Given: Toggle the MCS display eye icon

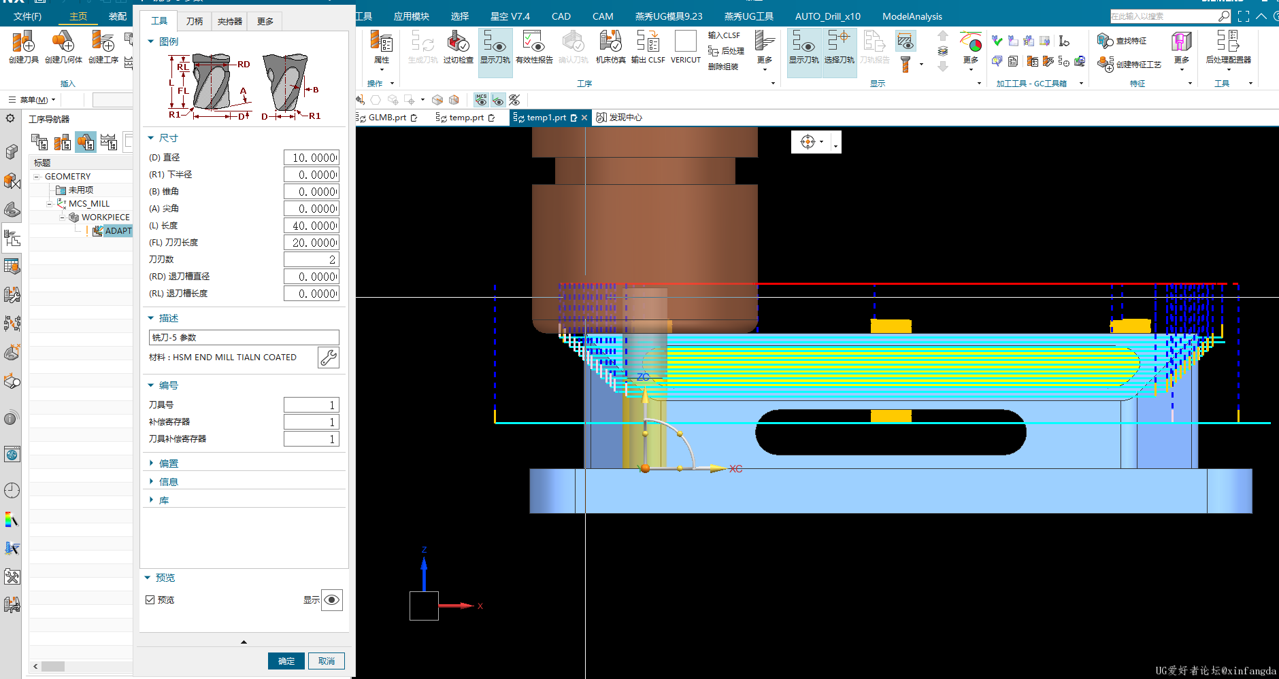Looking at the screenshot, I should [x=482, y=100].
